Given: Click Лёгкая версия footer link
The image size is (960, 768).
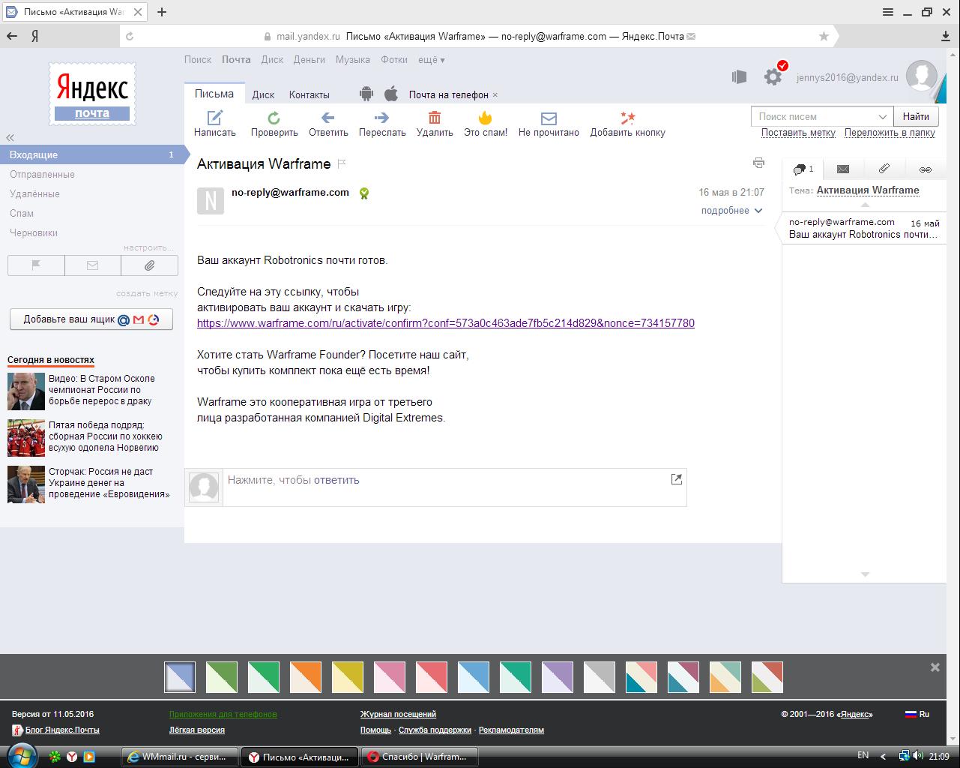Looking at the screenshot, I should point(197,730).
